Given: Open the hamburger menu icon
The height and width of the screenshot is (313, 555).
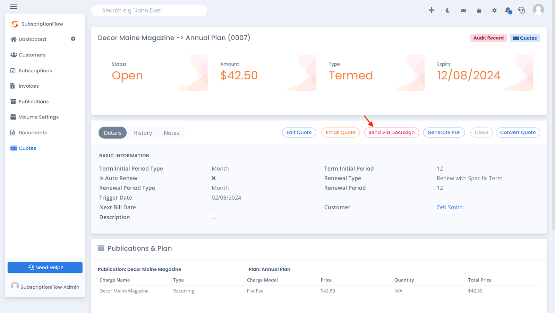Looking at the screenshot, I should click(14, 7).
